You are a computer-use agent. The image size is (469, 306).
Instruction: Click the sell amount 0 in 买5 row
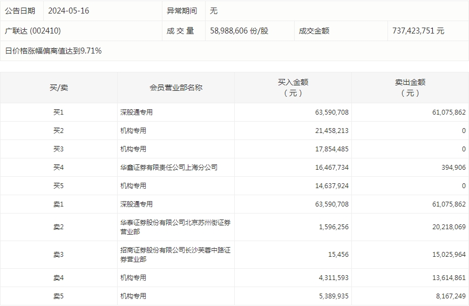tap(464, 186)
